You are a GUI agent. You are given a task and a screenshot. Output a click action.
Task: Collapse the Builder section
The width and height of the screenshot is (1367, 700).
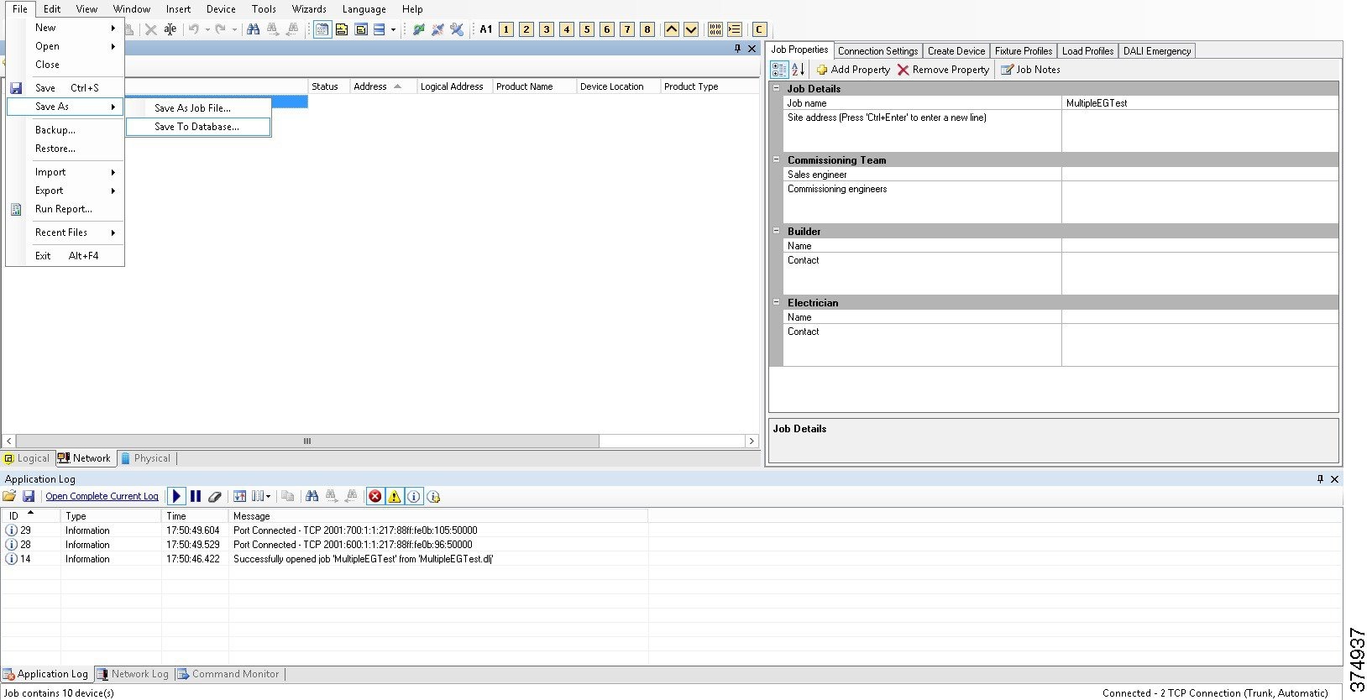(x=776, y=231)
